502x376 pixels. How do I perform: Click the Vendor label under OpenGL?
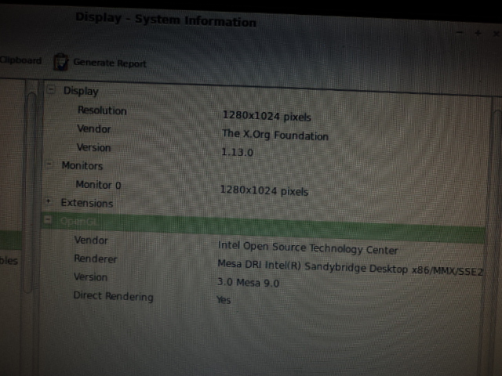[91, 240]
